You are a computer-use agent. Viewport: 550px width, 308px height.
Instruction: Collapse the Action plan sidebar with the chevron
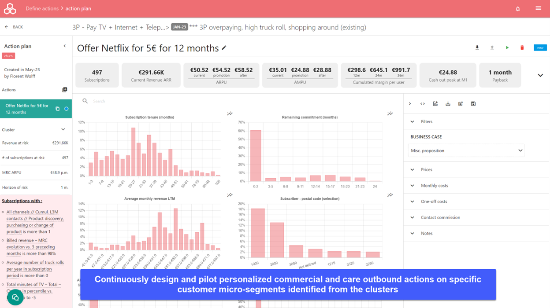[x=64, y=46]
